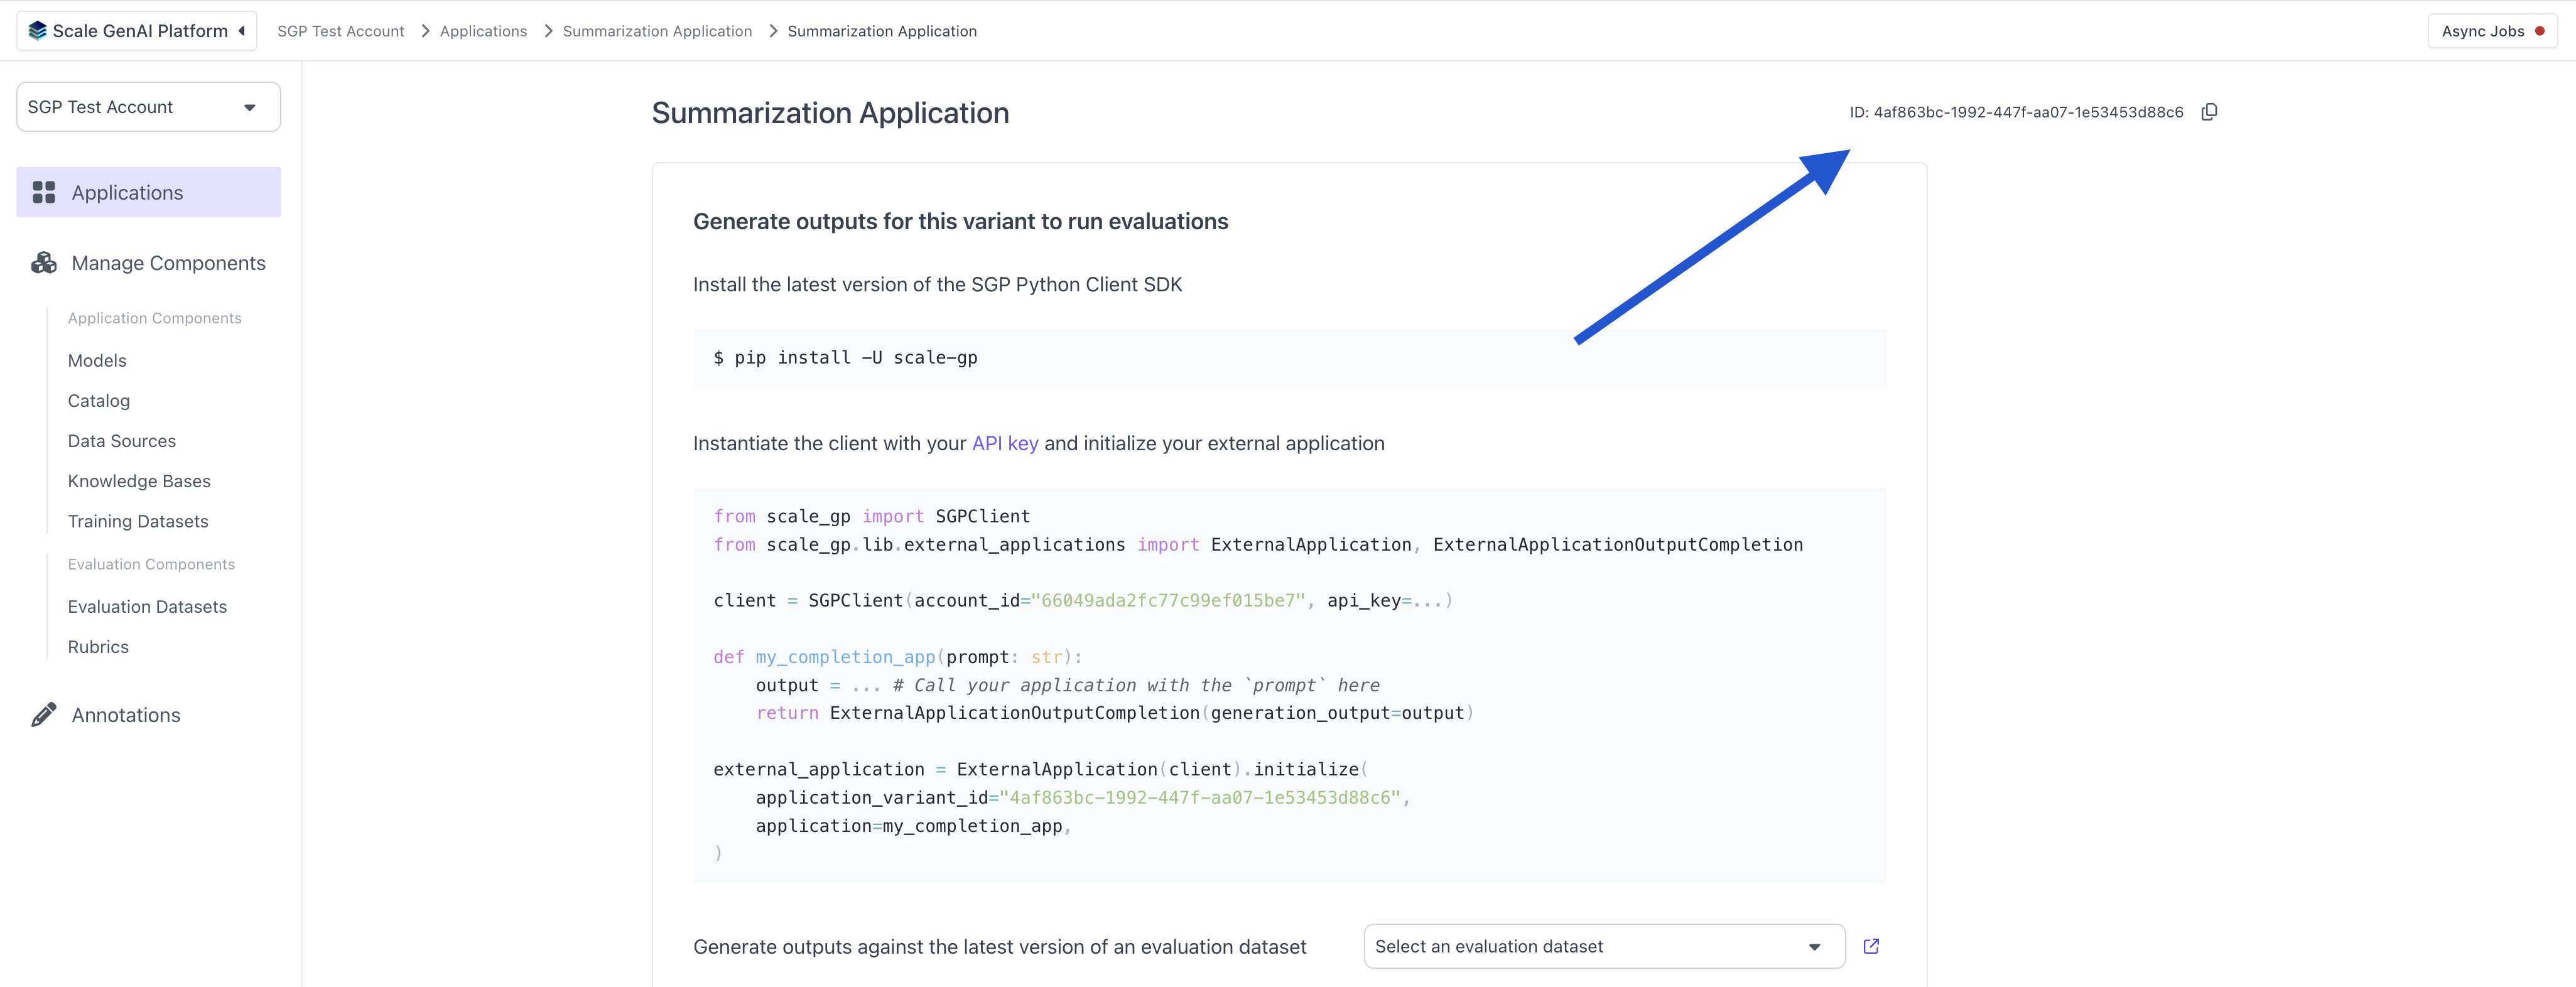
Task: Click the pip install command code block
Action: [x=1288, y=358]
